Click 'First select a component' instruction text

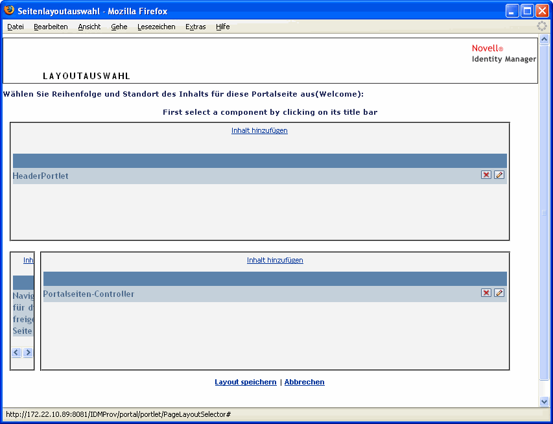pos(270,112)
